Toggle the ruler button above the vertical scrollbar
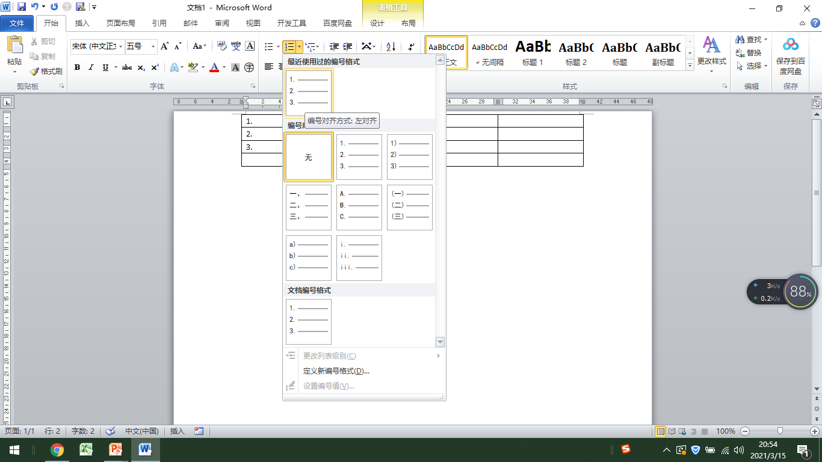Viewport: 822px width, 462px height. click(x=817, y=103)
